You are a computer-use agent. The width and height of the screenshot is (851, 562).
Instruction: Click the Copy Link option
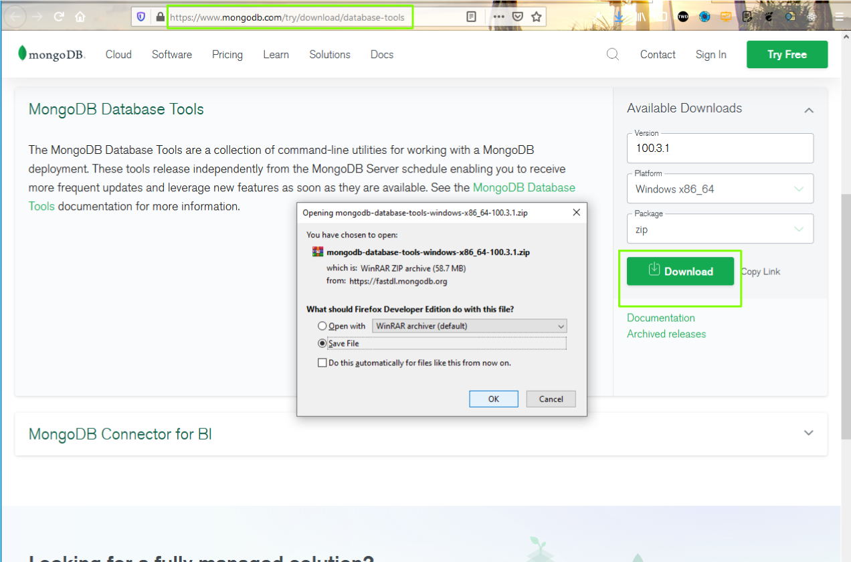click(x=761, y=272)
